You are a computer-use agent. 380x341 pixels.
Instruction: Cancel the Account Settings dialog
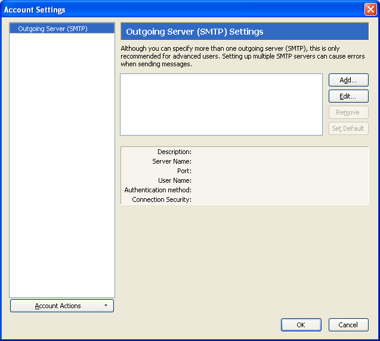348,325
